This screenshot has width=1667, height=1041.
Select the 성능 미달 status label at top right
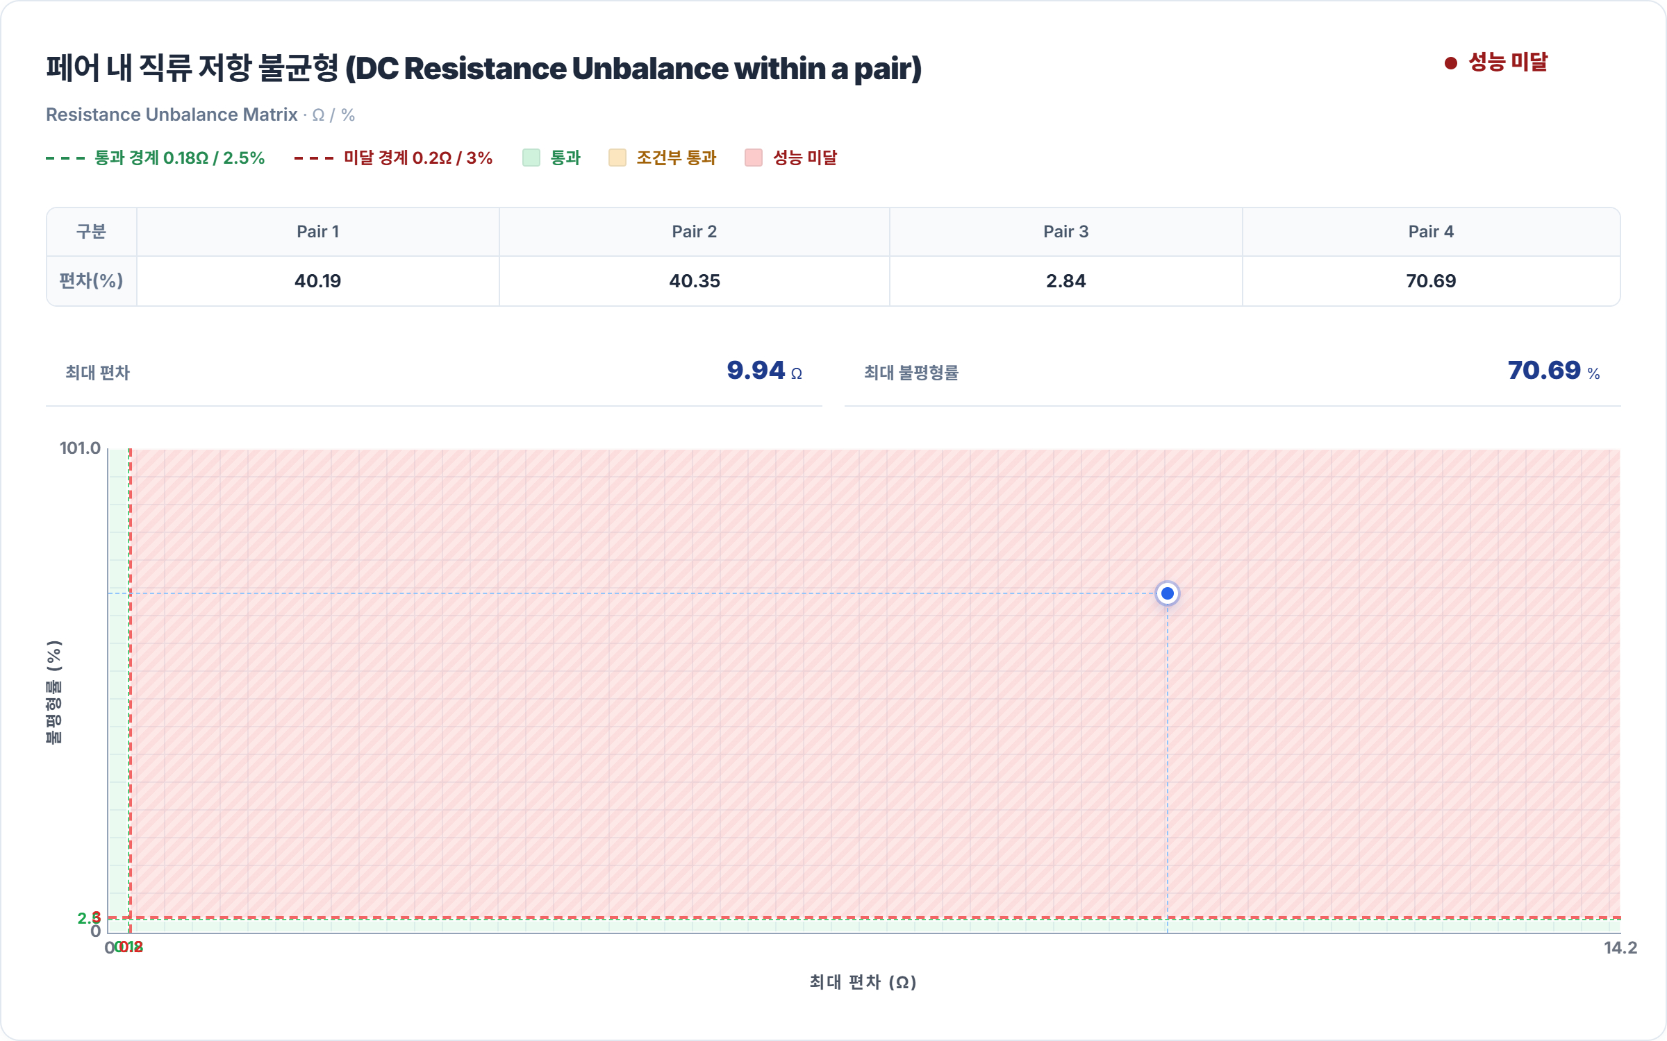1508,62
